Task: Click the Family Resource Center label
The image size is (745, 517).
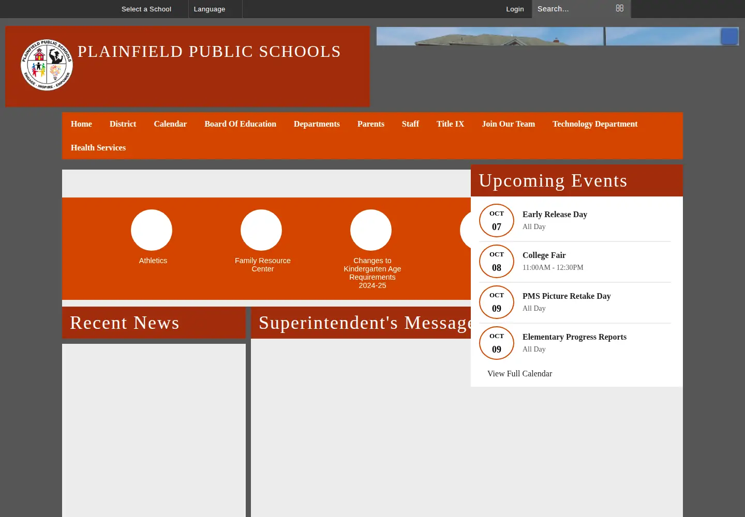Action: [x=263, y=265]
